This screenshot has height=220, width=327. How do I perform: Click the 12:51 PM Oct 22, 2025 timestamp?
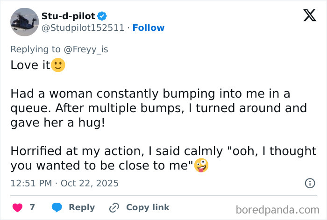pos(64,183)
